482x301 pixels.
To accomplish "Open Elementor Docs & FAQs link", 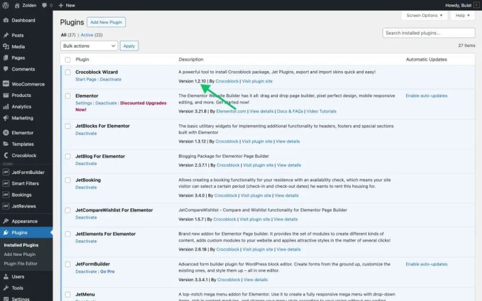I will [290, 111].
